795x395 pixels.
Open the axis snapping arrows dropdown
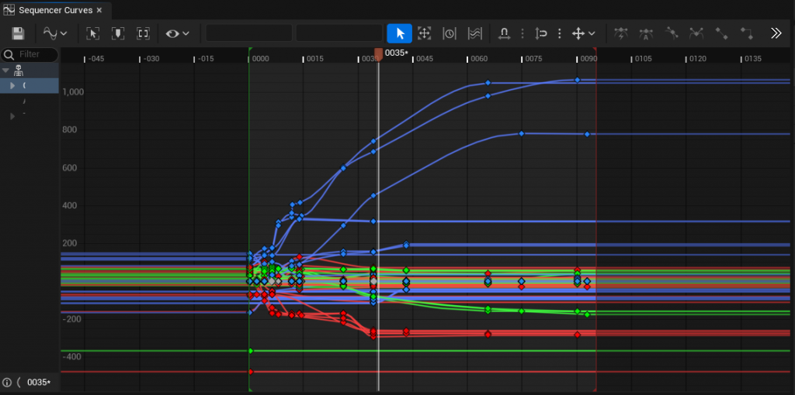pos(583,33)
